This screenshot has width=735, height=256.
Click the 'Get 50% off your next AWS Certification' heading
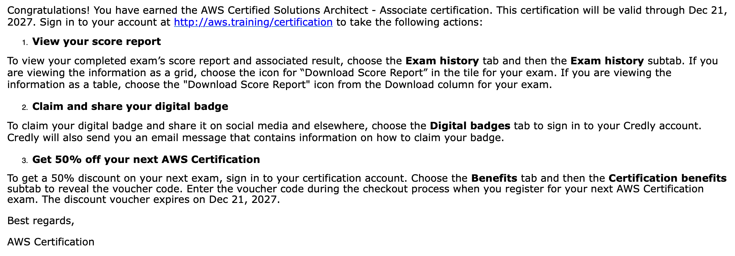pyautogui.click(x=146, y=160)
